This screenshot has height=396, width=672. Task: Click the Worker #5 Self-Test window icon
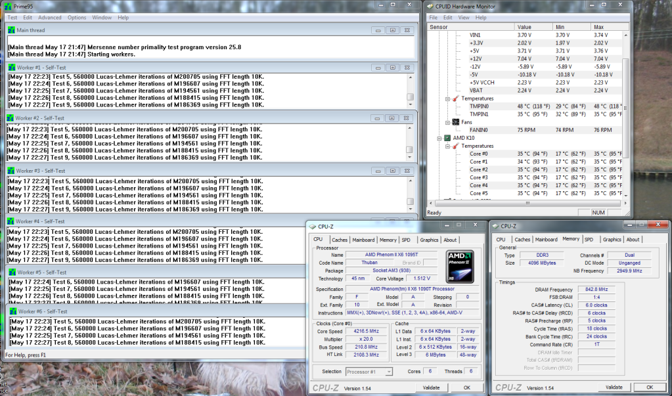coord(12,272)
